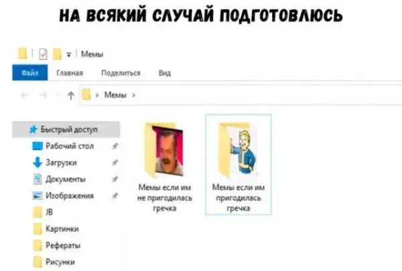Select Быстрый доступ in the navigation pane
This screenshot has height=271, width=402.
[x=69, y=129]
